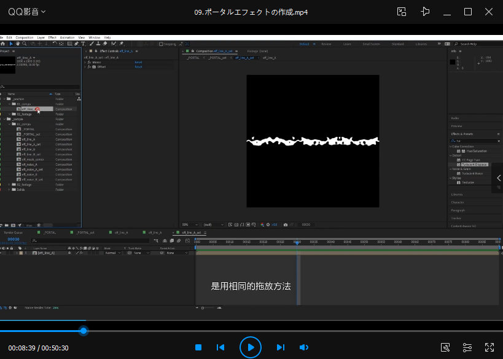This screenshot has width=503, height=359.
Task: Open the Effect menu
Action: click(52, 37)
